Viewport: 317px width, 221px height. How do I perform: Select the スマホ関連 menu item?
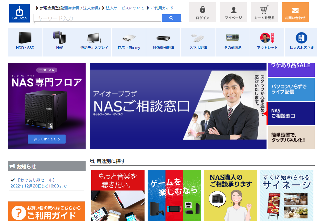click(198, 48)
